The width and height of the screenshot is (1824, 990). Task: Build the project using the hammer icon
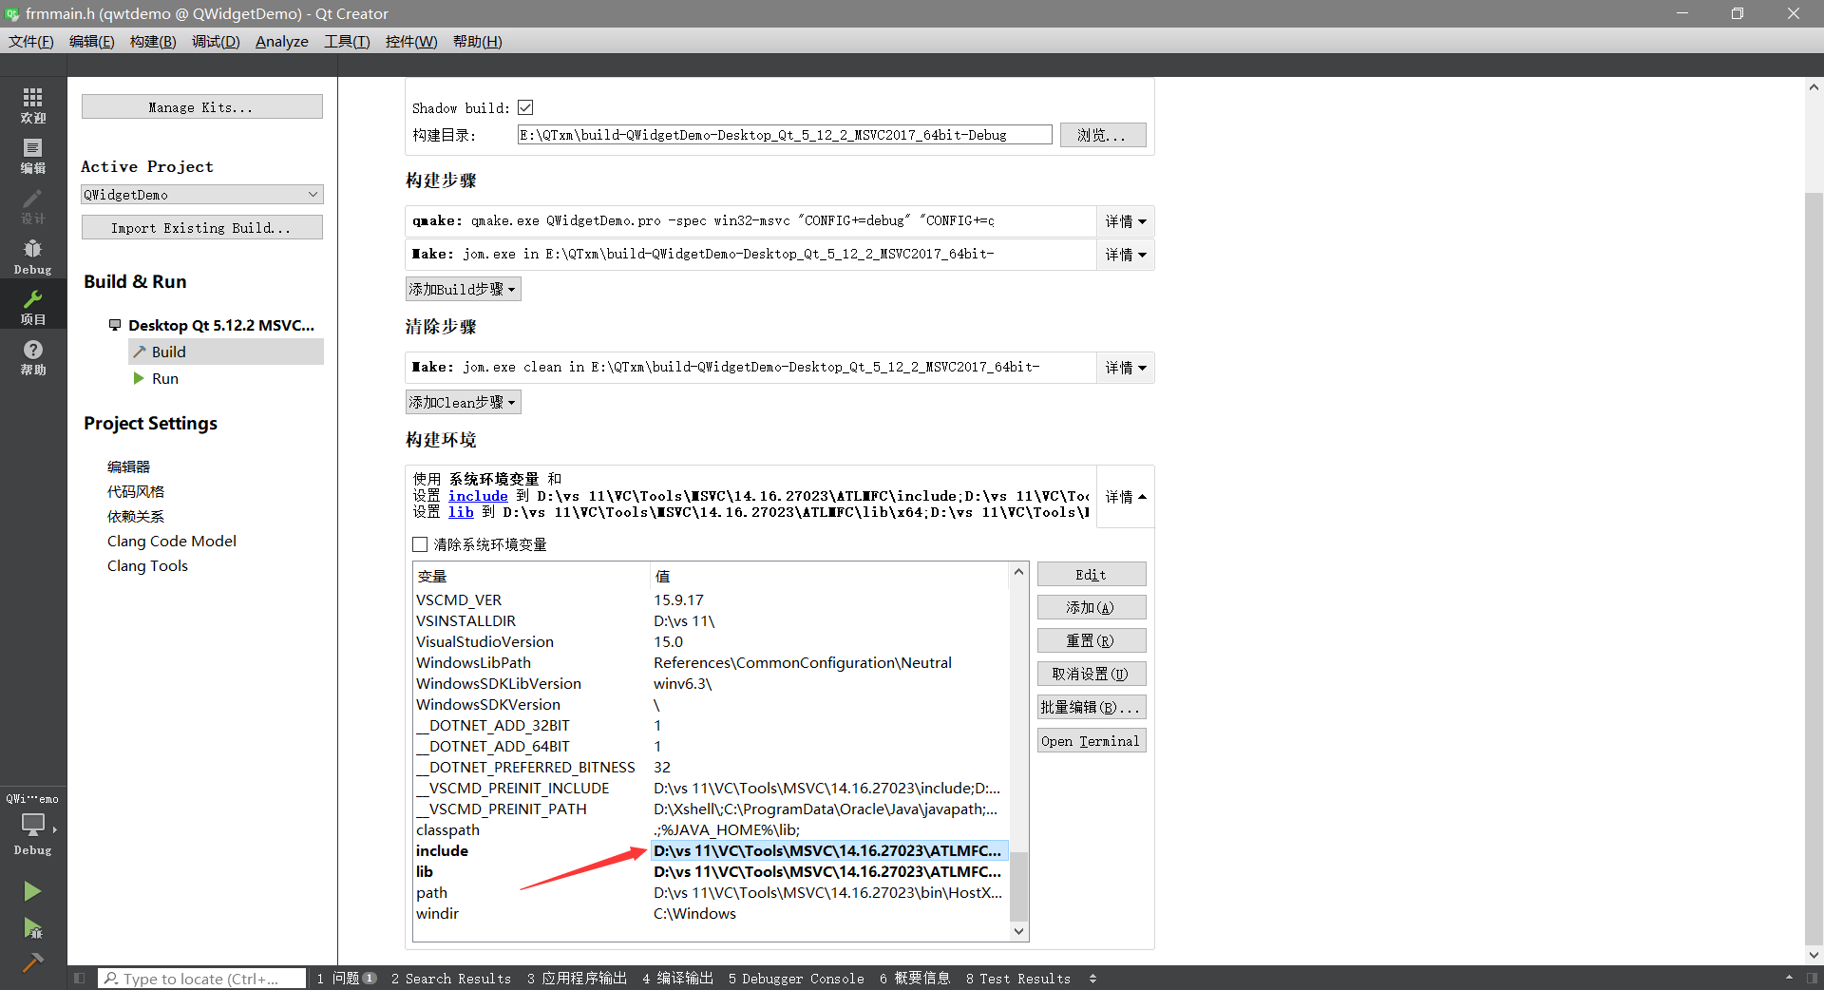[x=32, y=962]
